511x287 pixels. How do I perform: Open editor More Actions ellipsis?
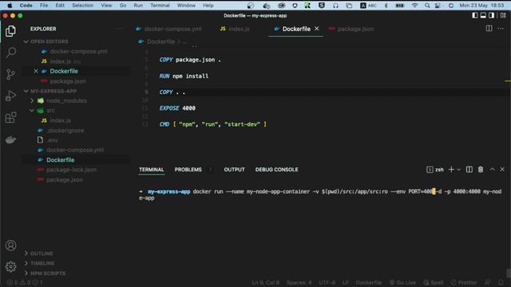(501, 29)
